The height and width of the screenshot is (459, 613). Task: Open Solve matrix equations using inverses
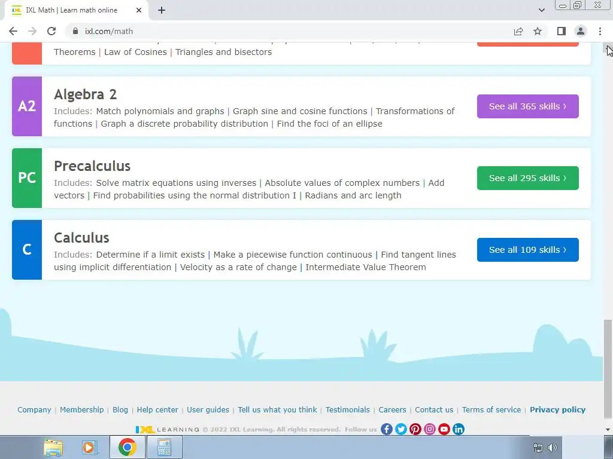[176, 183]
